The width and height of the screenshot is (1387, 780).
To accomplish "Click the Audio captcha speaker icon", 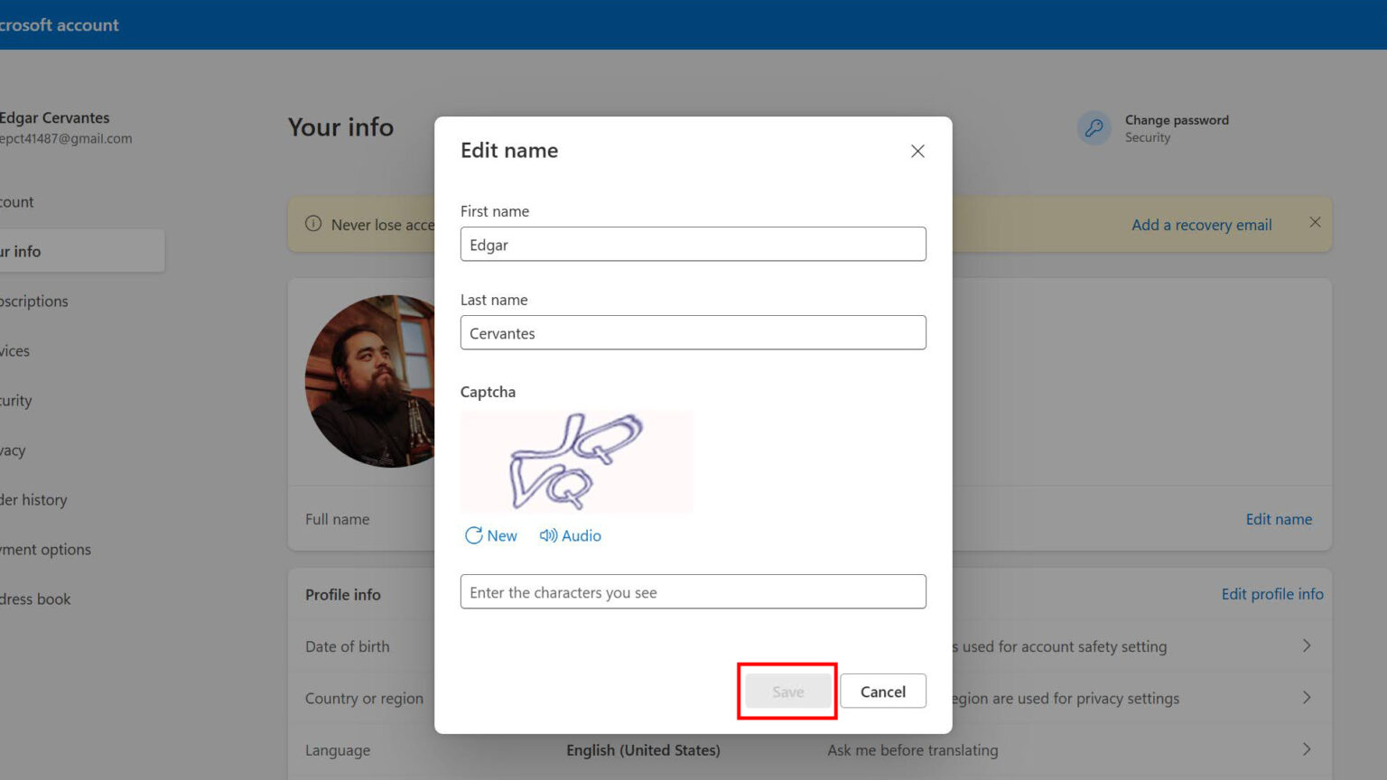I will point(548,535).
